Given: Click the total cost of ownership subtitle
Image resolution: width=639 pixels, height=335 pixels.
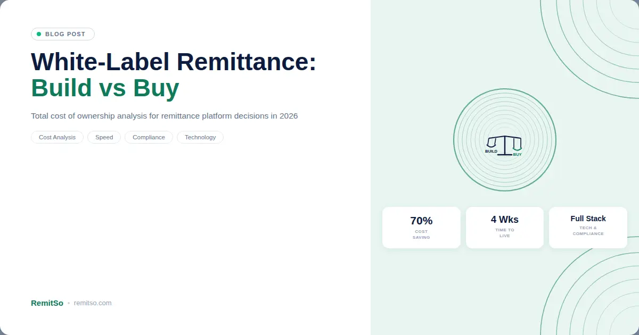Looking at the screenshot, I should 164,116.
